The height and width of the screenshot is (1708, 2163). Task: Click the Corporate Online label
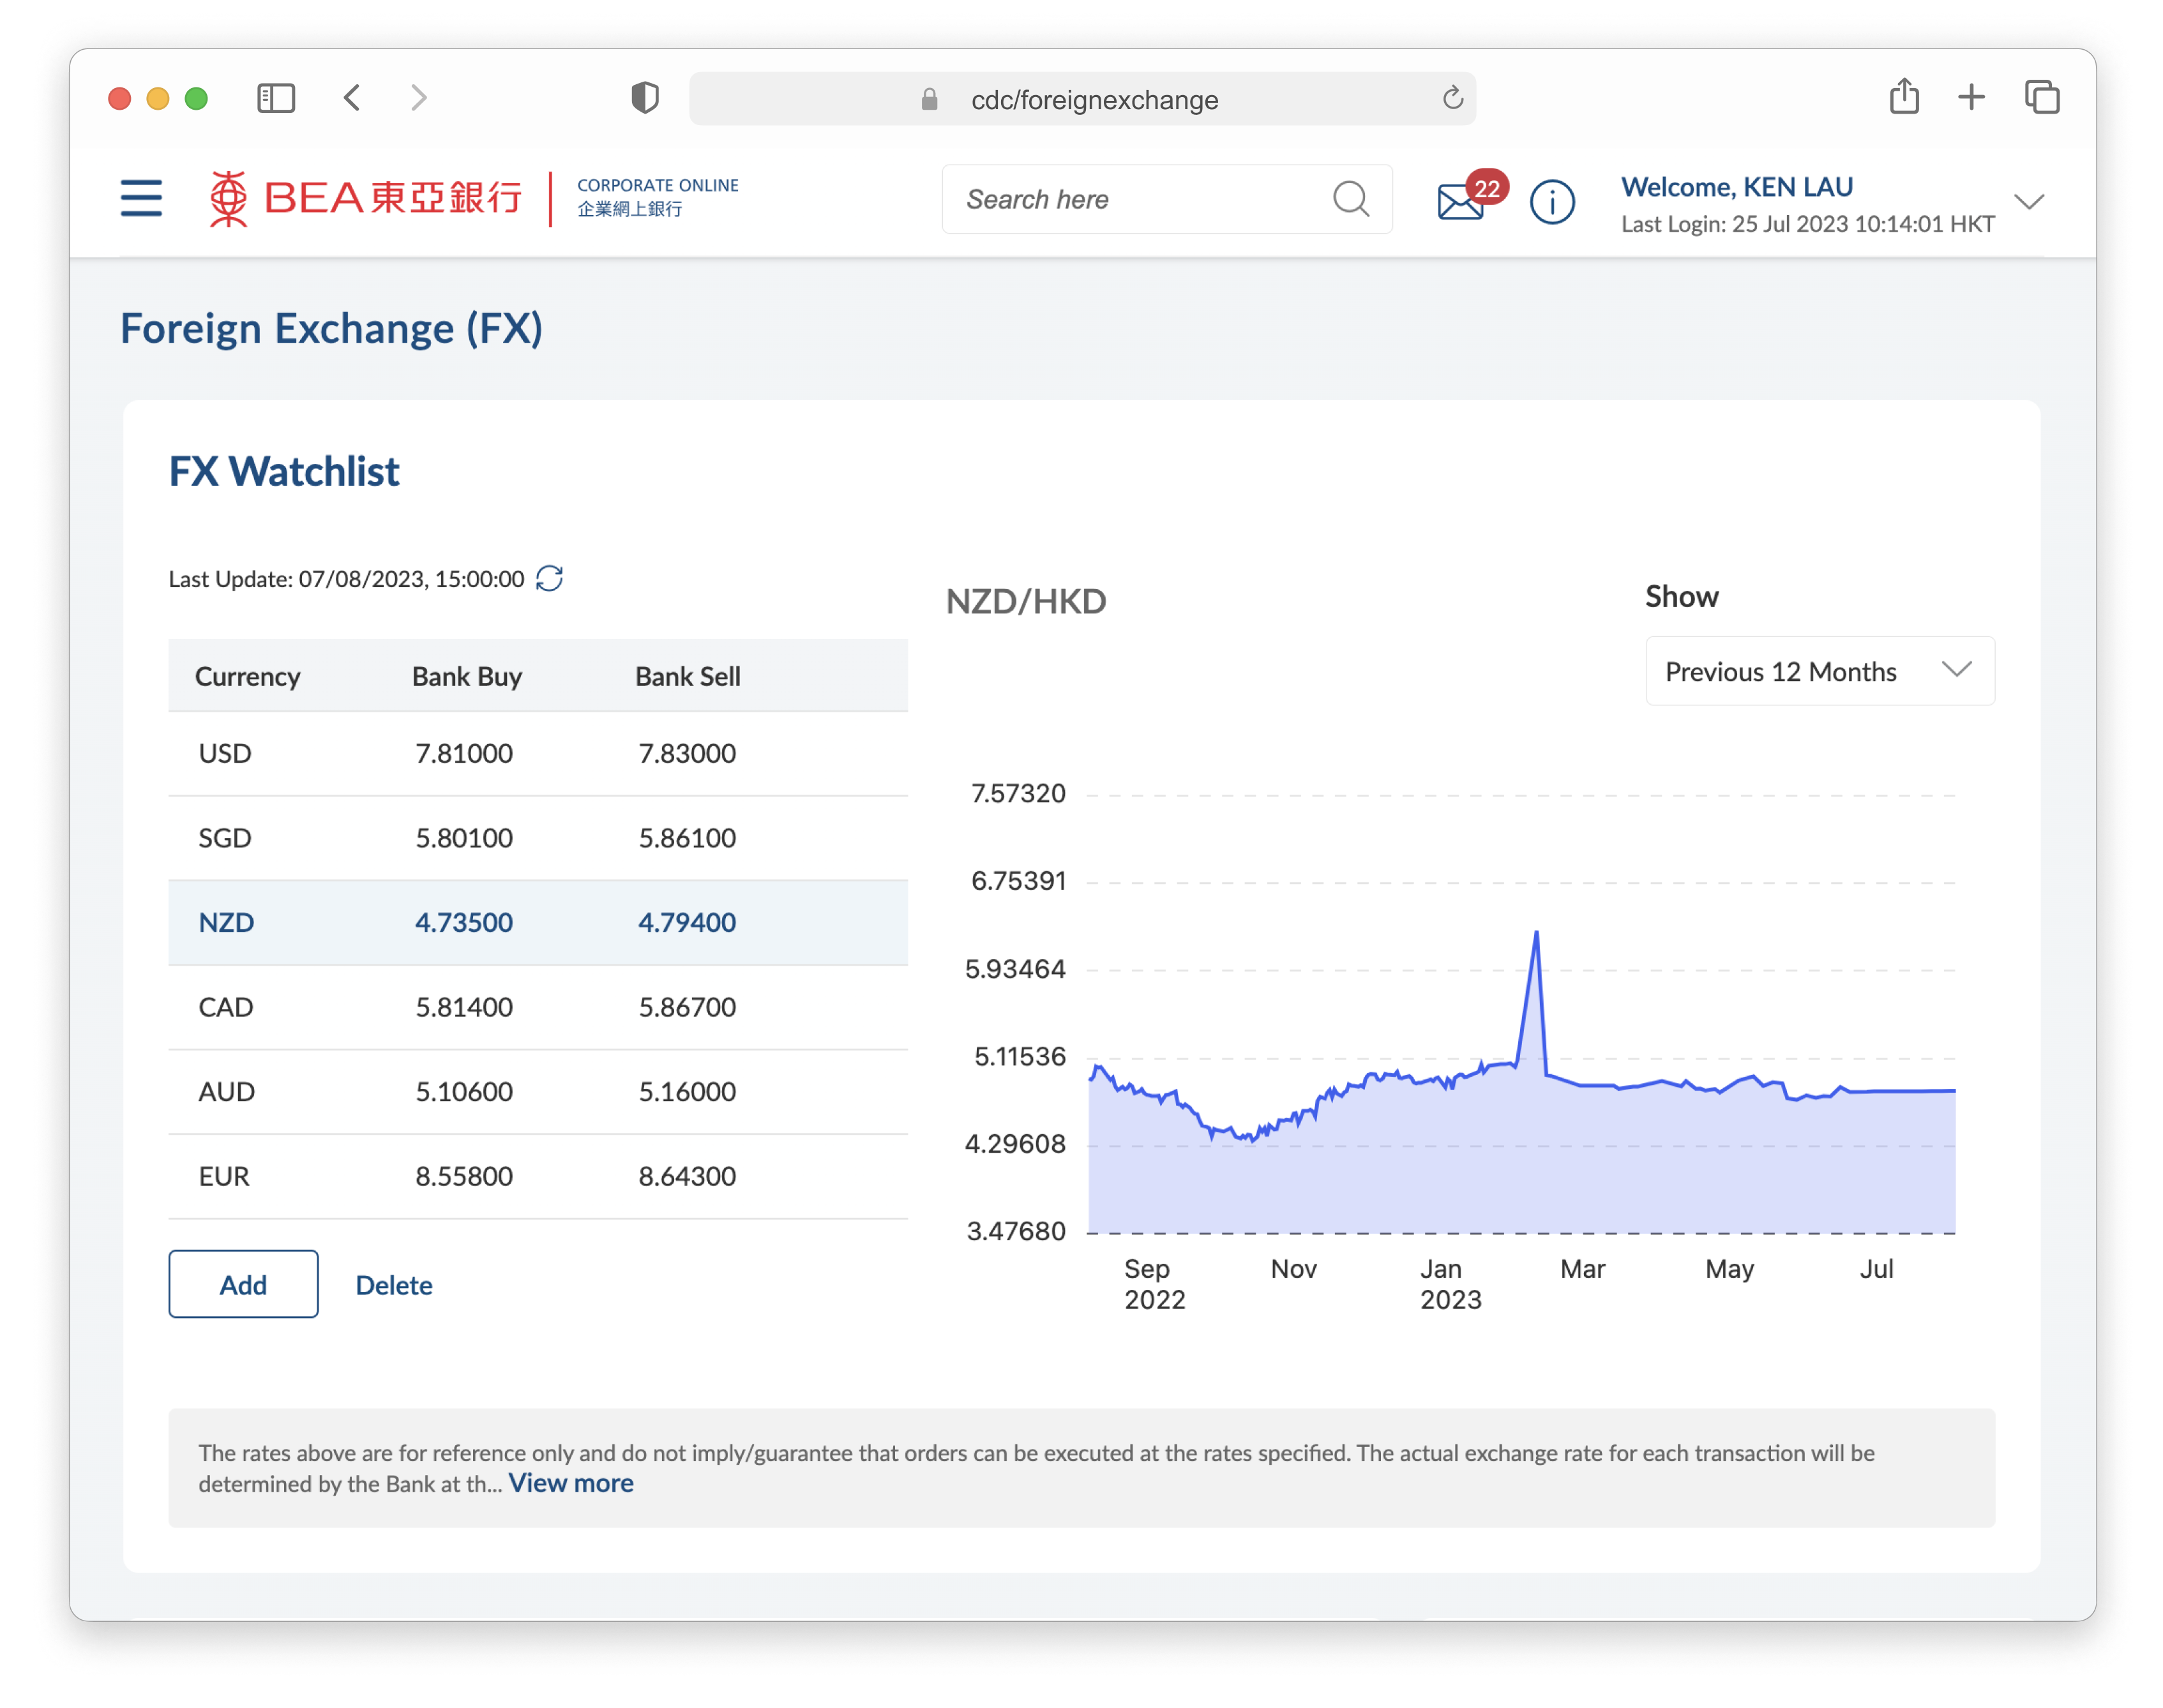[x=658, y=196]
